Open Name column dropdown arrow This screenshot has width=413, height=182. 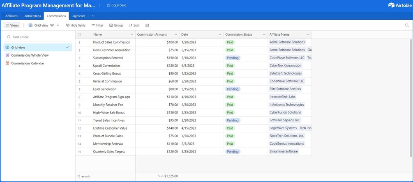pyautogui.click(x=132, y=35)
